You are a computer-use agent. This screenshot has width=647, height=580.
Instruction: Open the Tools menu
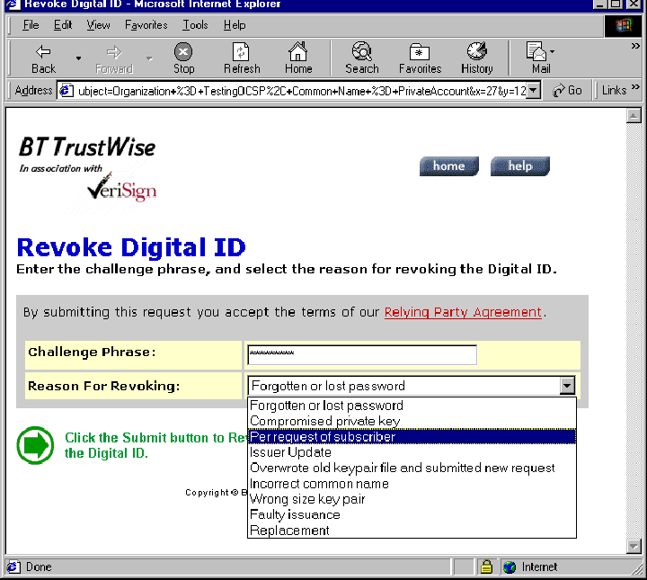[195, 25]
